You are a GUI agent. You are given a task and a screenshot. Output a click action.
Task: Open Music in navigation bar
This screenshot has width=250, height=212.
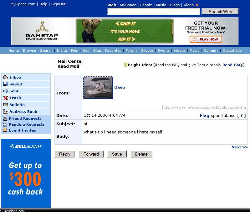click(x=195, y=51)
